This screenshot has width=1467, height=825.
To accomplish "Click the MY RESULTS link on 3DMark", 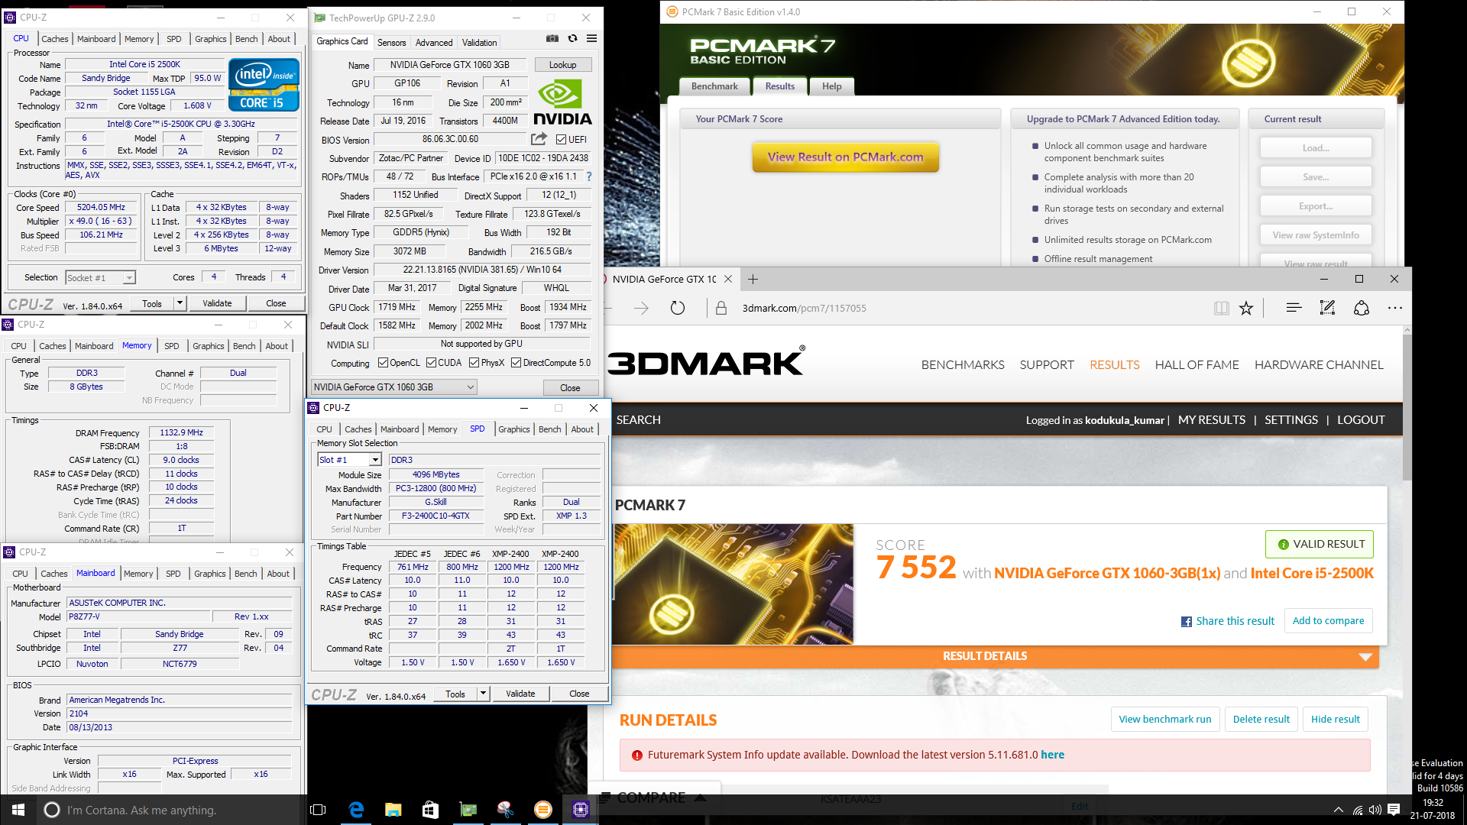I will click(1211, 420).
